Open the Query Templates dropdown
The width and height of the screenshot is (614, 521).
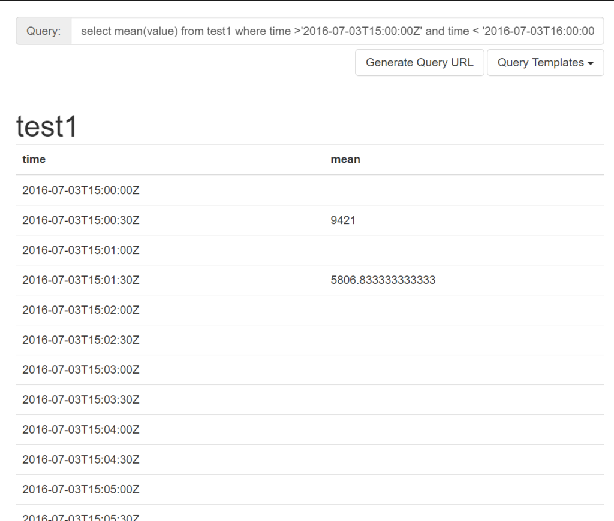tap(545, 63)
